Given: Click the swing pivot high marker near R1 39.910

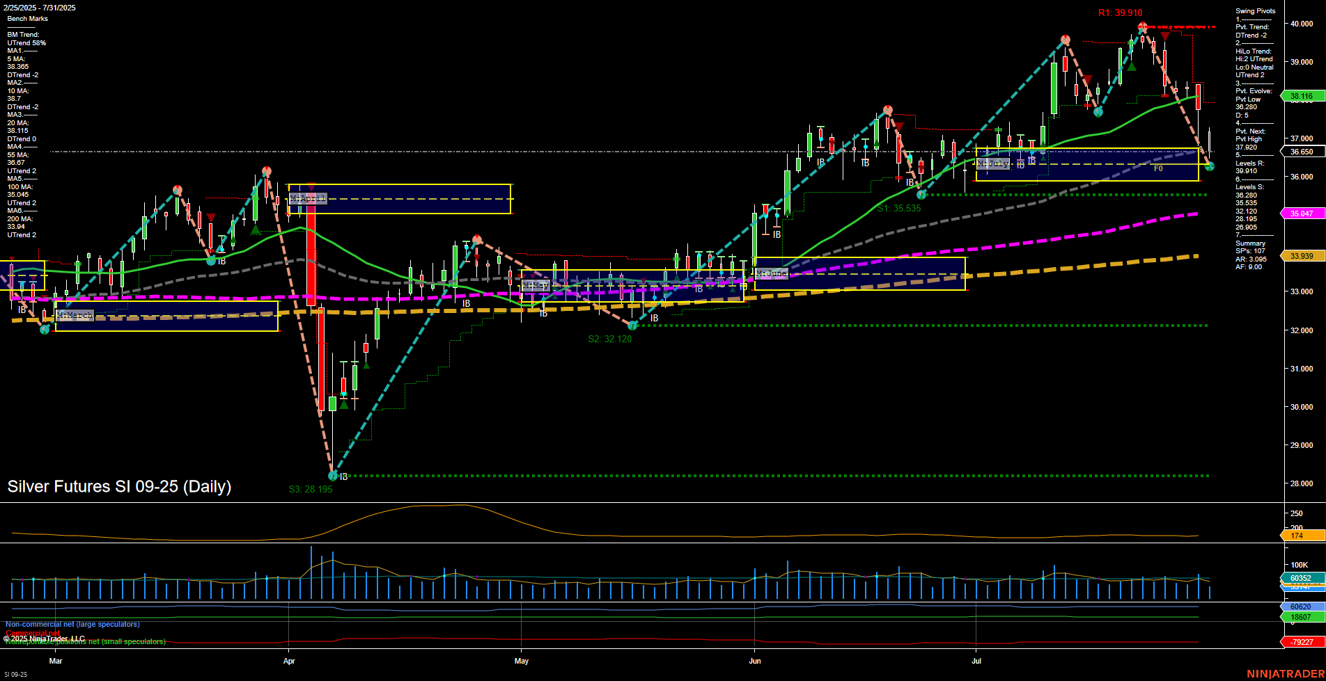Looking at the screenshot, I should click(x=1142, y=27).
